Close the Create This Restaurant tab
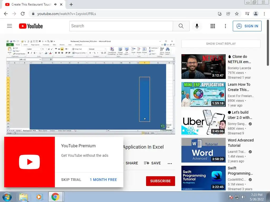 pyautogui.click(x=61, y=4)
